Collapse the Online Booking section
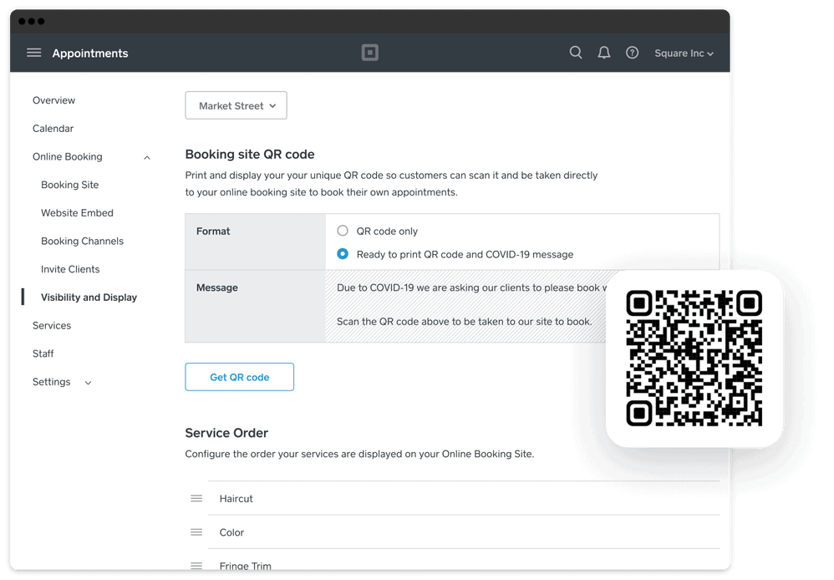 (x=147, y=157)
